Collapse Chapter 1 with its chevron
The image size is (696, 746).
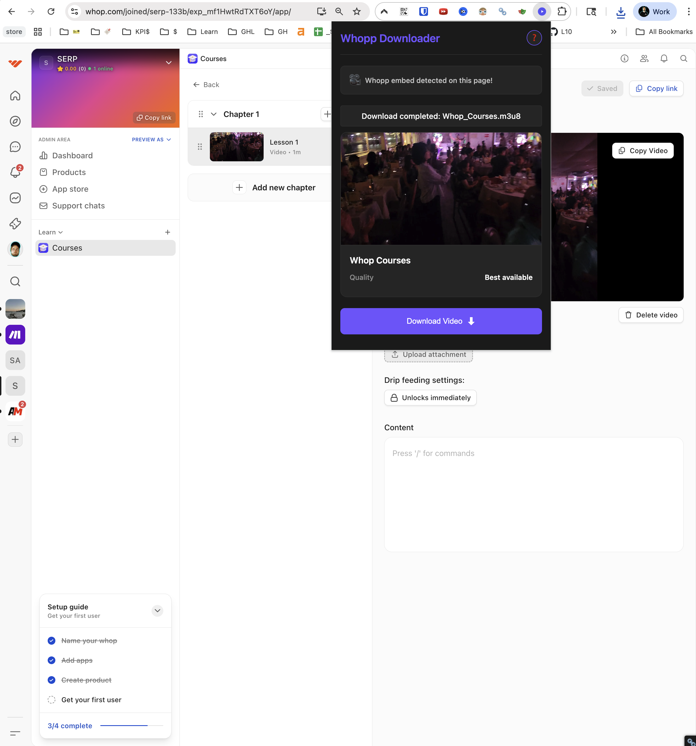coord(214,114)
